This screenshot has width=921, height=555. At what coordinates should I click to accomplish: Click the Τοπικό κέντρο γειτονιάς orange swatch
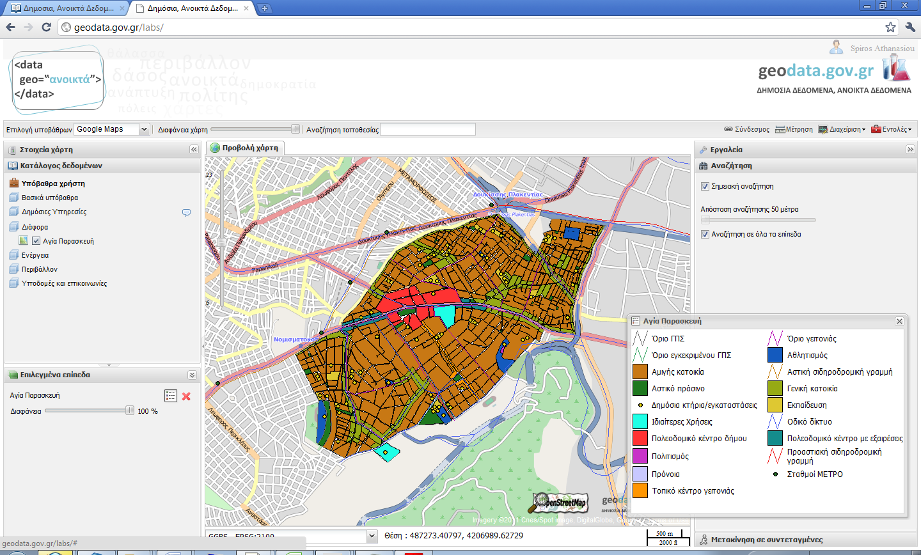coord(640,490)
